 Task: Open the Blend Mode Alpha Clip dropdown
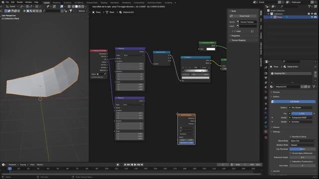(x=303, y=141)
